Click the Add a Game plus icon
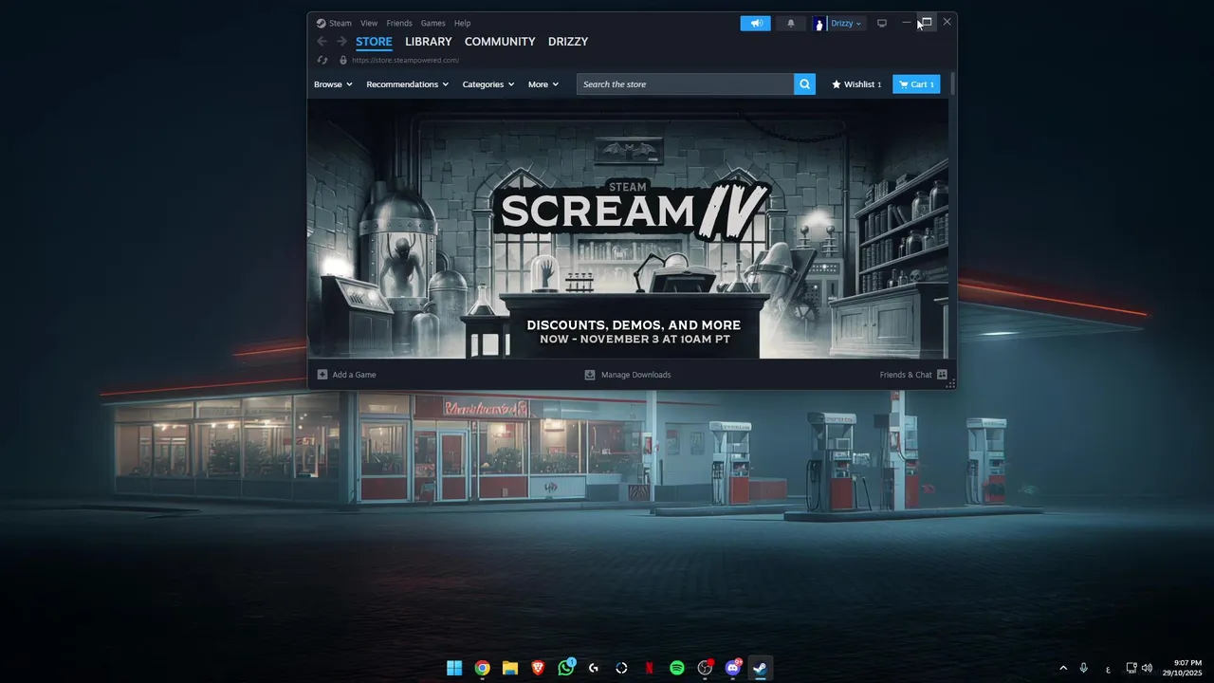The image size is (1214, 683). 322,375
